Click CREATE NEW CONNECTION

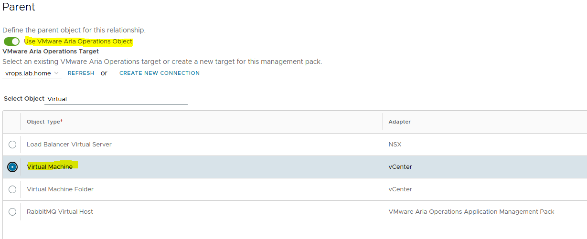pos(160,73)
